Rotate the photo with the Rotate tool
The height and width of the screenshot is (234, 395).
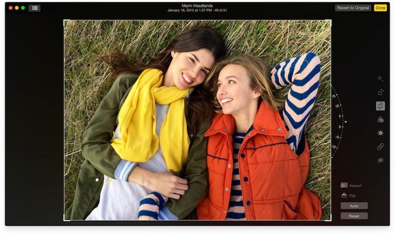(380, 92)
